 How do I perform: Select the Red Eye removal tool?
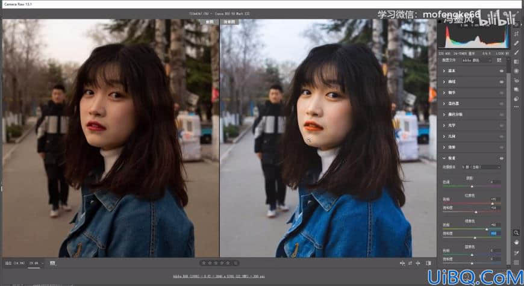[x=517, y=81]
